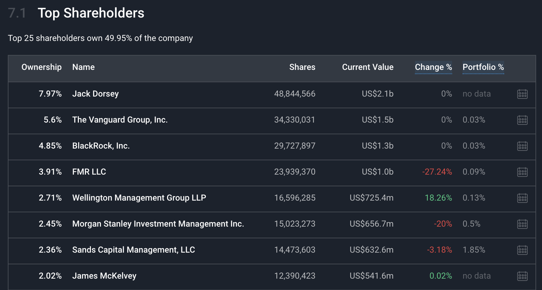Screen dimensions: 542x290
Task: Sort the table by Shares column
Action: 302,67
